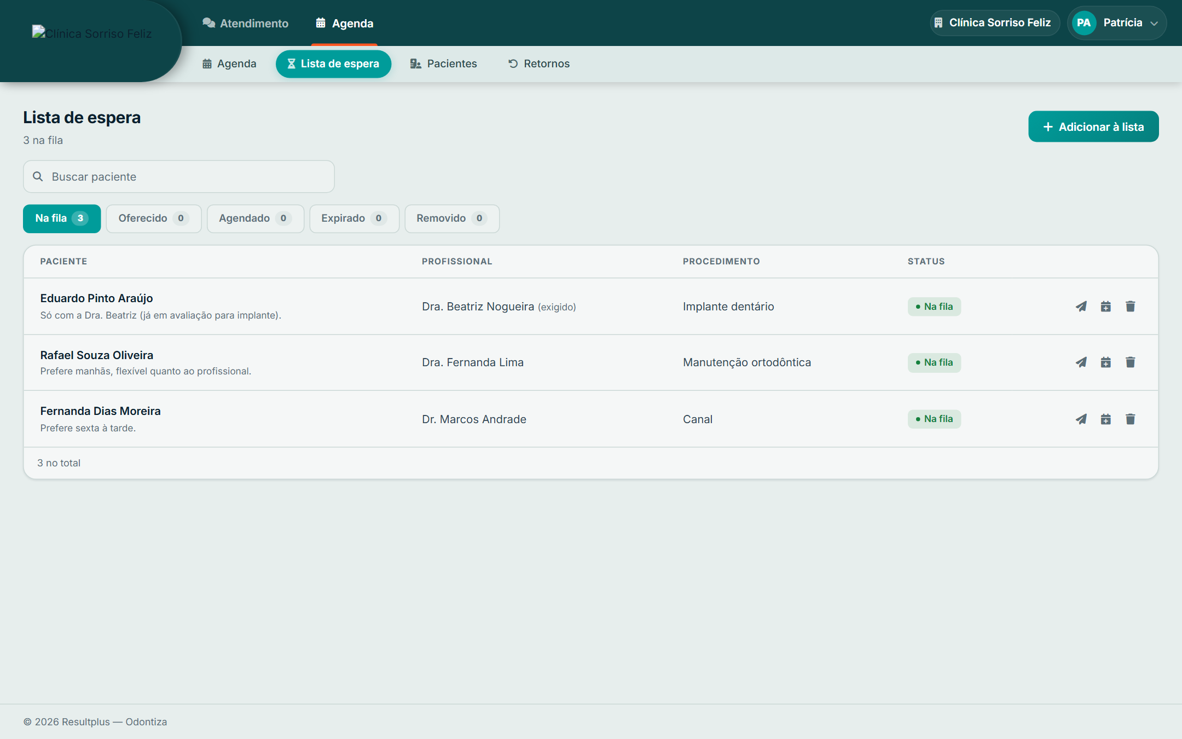Switch to the Agenda sub-tab
The width and height of the screenshot is (1182, 739).
pyautogui.click(x=229, y=63)
